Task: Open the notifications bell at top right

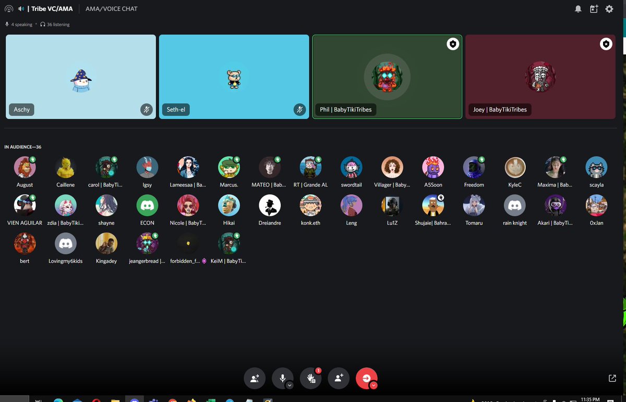Action: (x=578, y=8)
